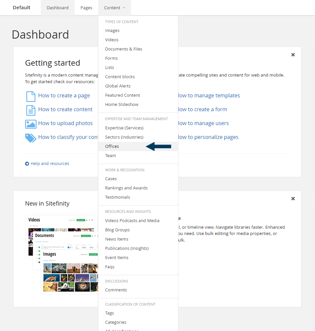Open the Content dropdown arrow
Screen dimensions: 315x331
pyautogui.click(x=124, y=7)
